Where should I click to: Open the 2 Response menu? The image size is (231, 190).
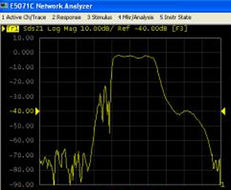click(x=66, y=17)
